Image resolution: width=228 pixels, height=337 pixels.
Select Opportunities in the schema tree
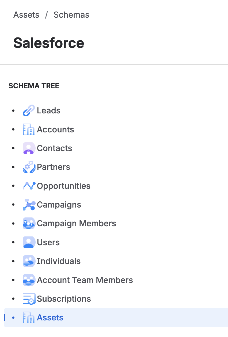pos(64,186)
